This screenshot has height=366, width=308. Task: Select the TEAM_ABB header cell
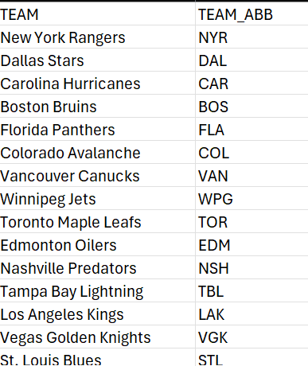click(251, 14)
